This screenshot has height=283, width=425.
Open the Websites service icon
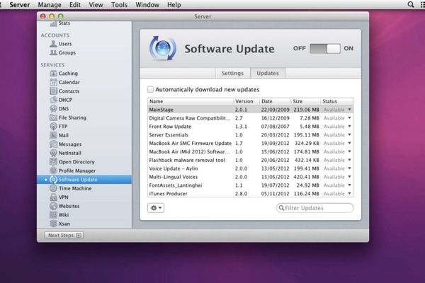coord(53,206)
